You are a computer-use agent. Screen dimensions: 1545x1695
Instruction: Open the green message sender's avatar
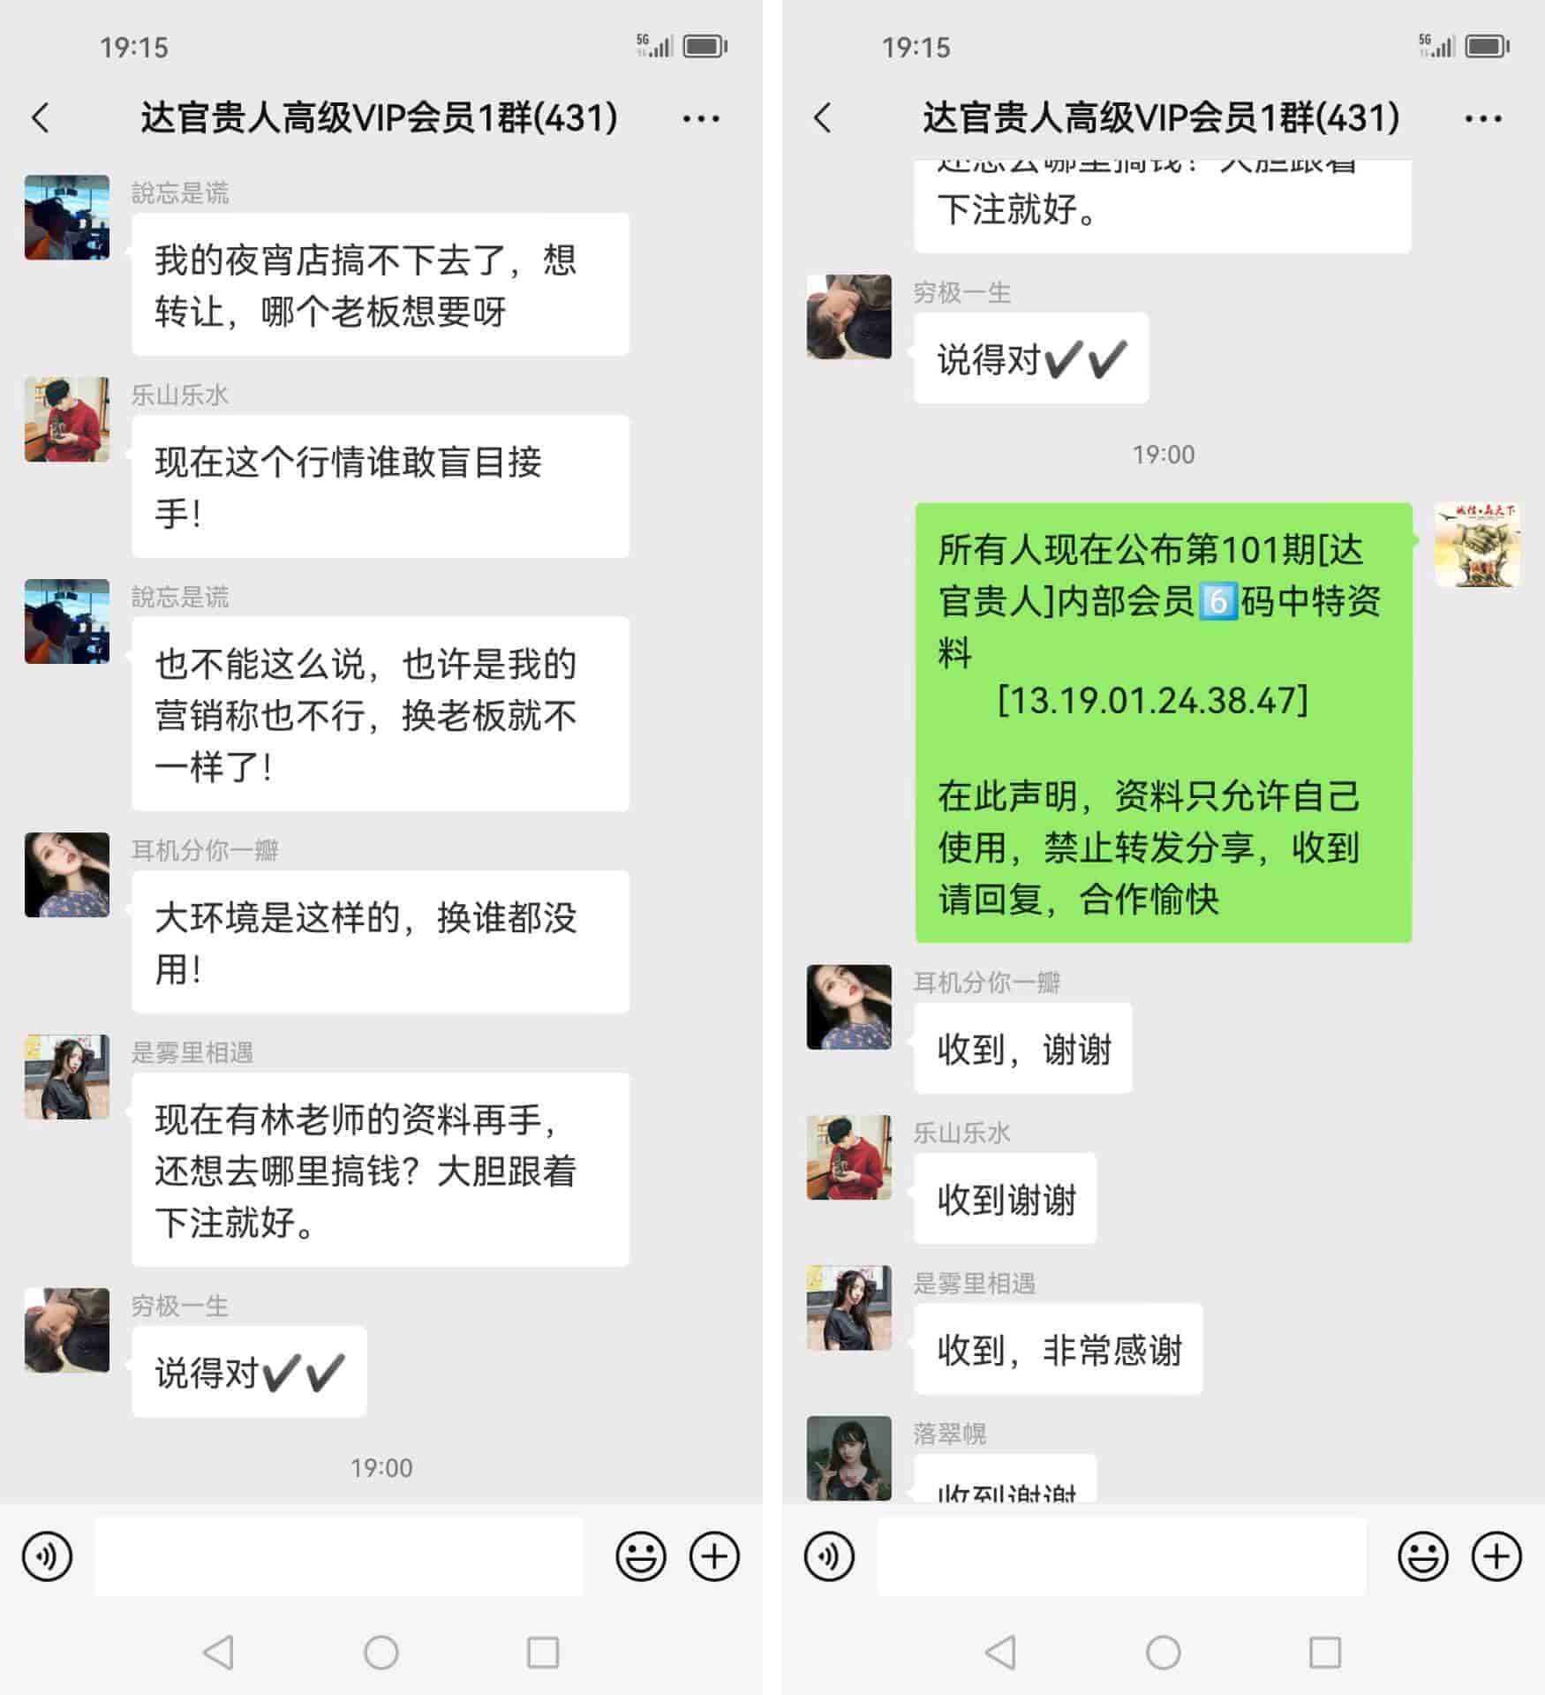[x=1477, y=545]
